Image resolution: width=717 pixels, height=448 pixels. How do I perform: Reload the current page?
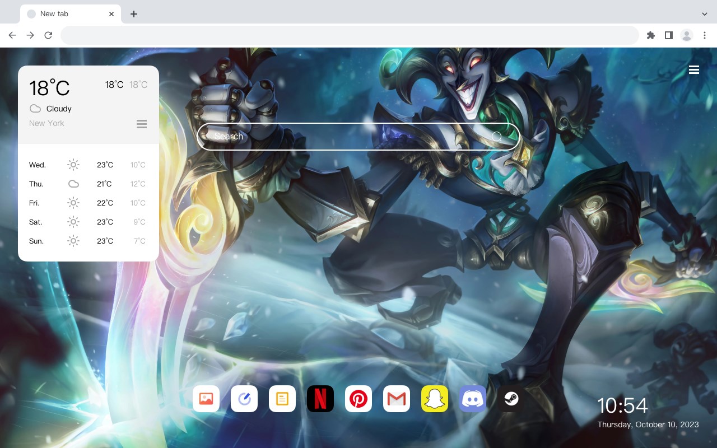pyautogui.click(x=48, y=35)
